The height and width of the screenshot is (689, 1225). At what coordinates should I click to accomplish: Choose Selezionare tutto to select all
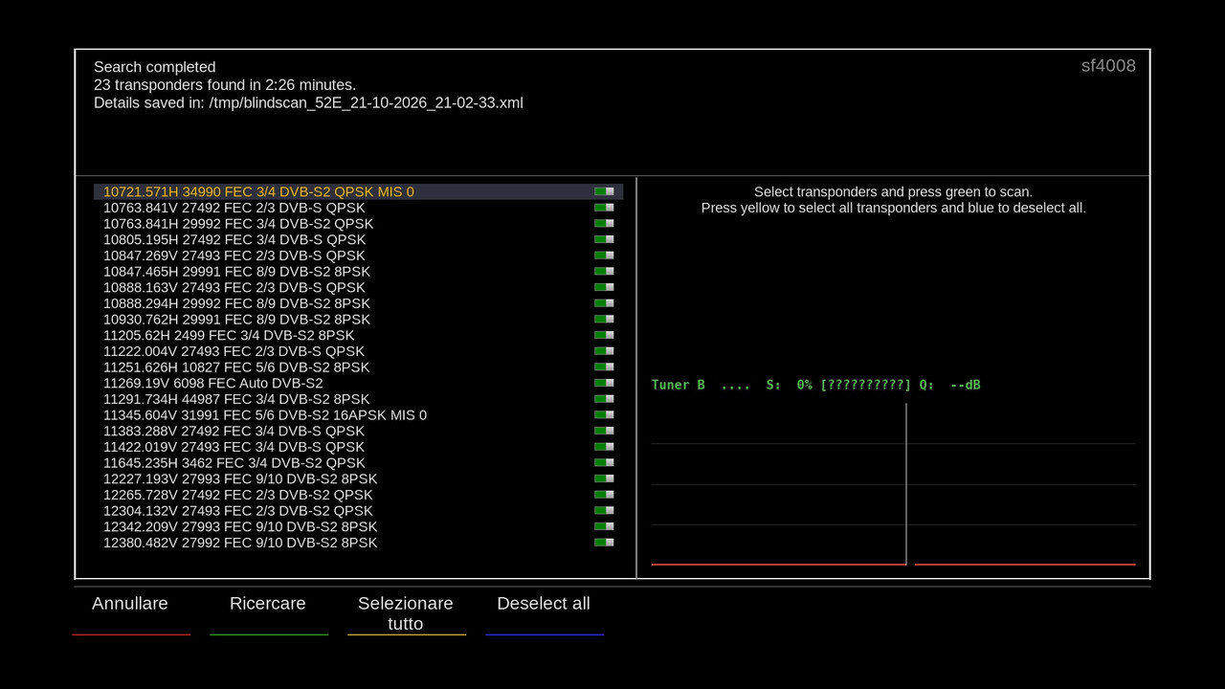406,613
